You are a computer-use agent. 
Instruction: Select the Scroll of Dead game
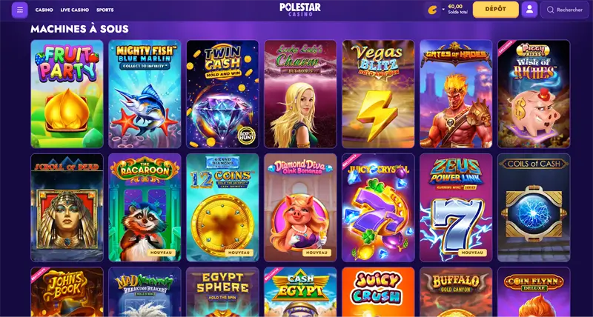pyautogui.click(x=67, y=207)
